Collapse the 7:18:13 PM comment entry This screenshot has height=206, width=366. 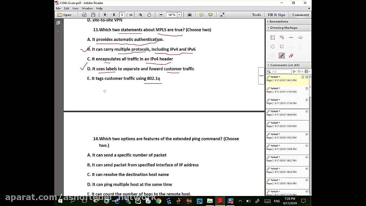click(307, 77)
